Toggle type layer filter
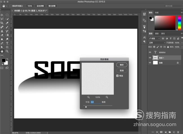183x134 pixels. click(x=171, y=38)
